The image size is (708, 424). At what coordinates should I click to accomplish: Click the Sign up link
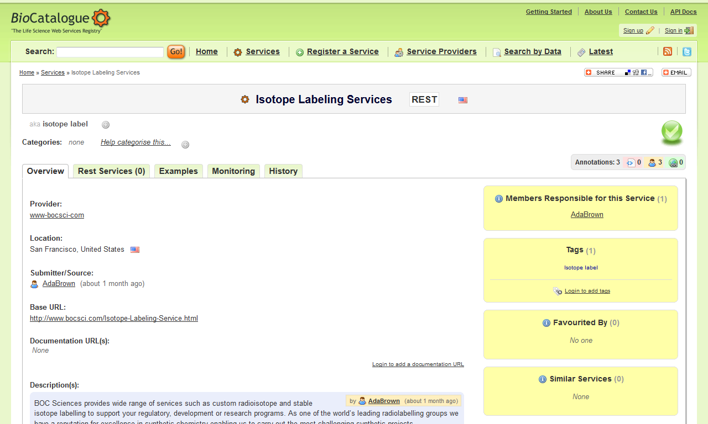[x=633, y=30]
